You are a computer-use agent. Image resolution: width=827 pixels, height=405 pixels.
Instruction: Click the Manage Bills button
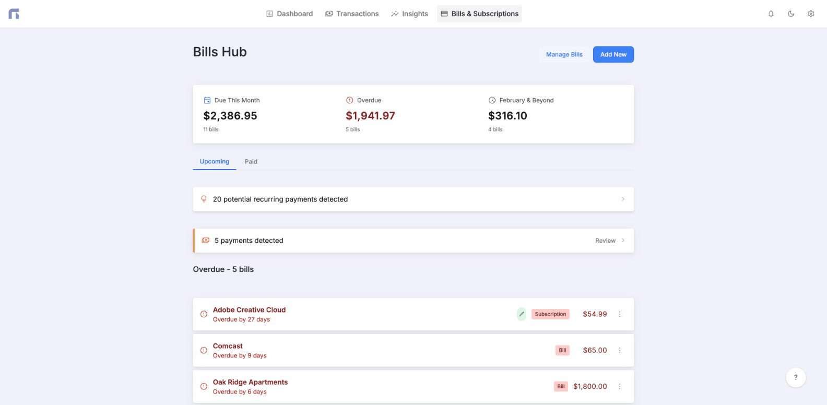(x=564, y=55)
